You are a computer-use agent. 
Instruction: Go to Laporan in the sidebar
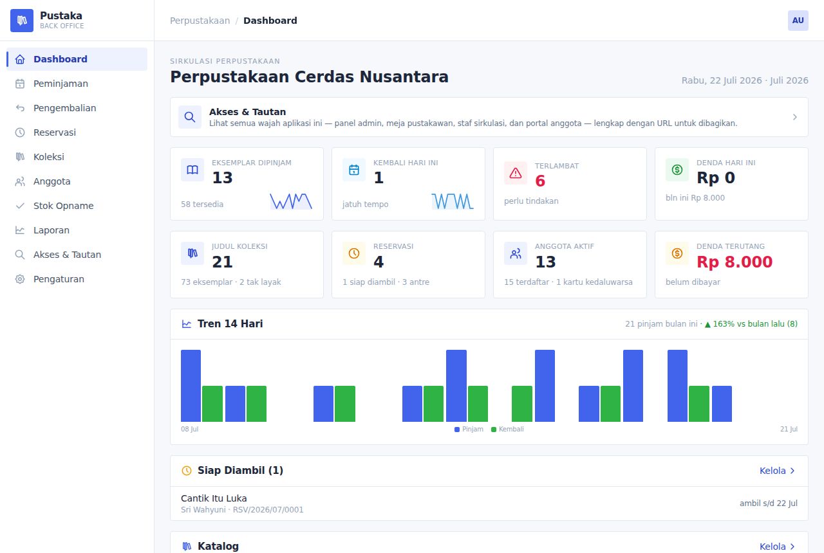(x=77, y=230)
